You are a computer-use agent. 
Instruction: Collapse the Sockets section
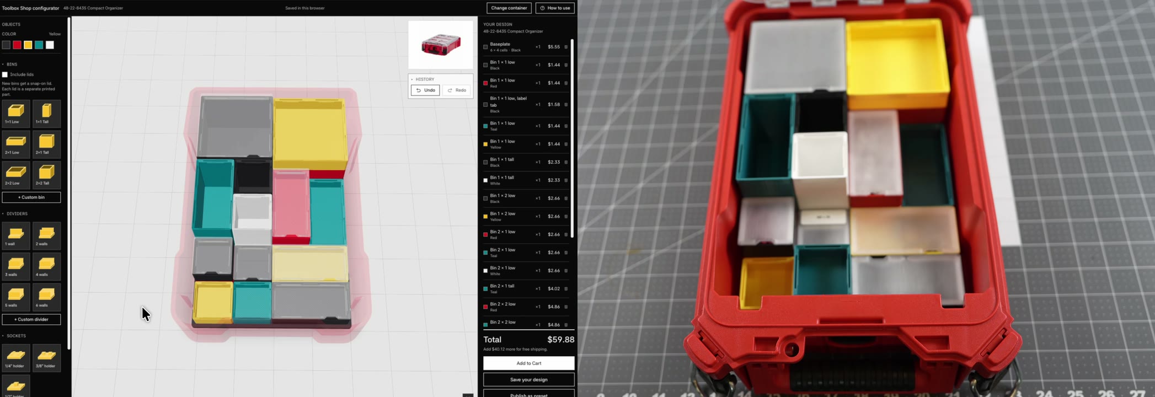(14, 336)
